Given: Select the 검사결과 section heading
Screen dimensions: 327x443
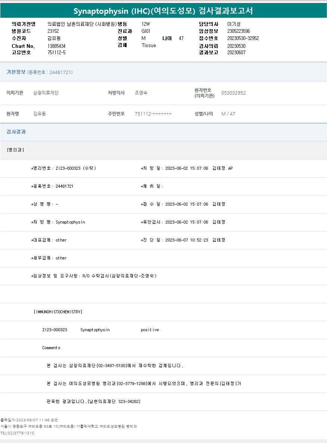Looking at the screenshot, I should [x=16, y=132].
